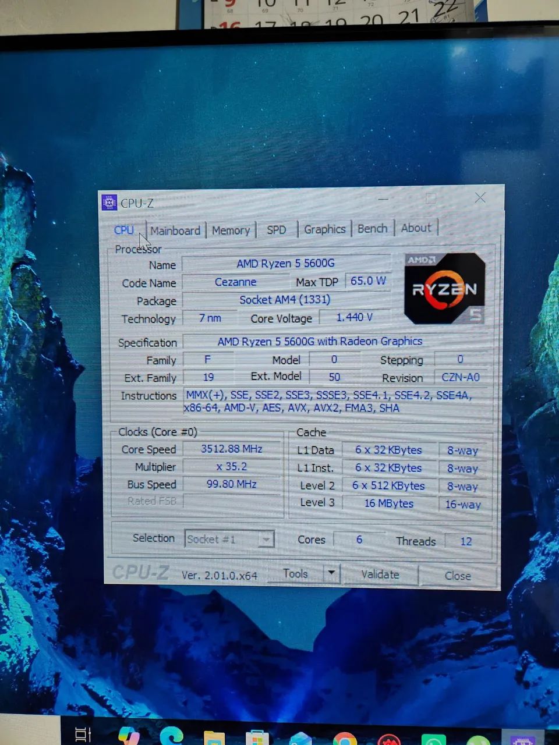Click the L1 Data value 6 x 32 KBytes
This screenshot has height=745, width=559.
388,450
